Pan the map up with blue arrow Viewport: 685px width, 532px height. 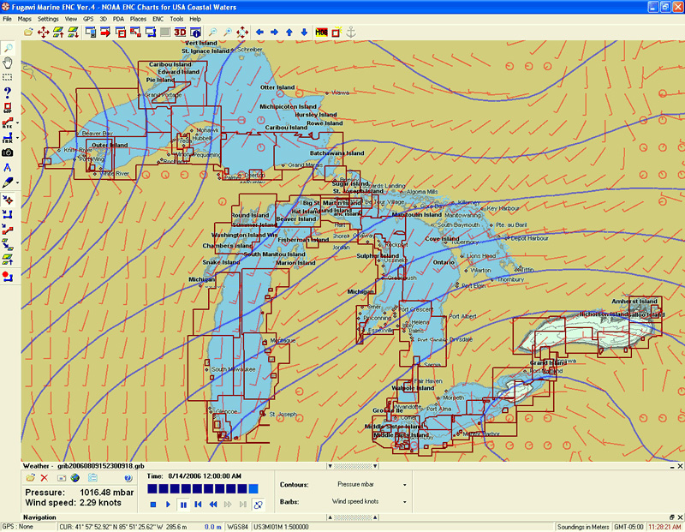click(289, 32)
